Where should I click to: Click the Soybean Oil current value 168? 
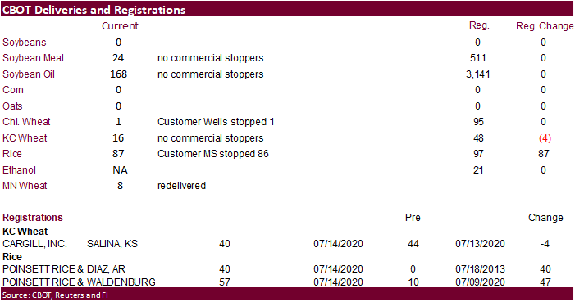pos(118,74)
